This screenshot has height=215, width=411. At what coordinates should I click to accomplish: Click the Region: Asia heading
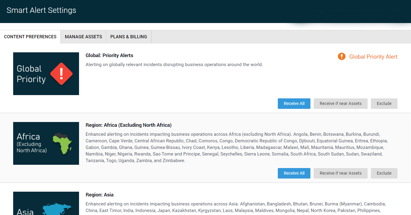(99, 195)
